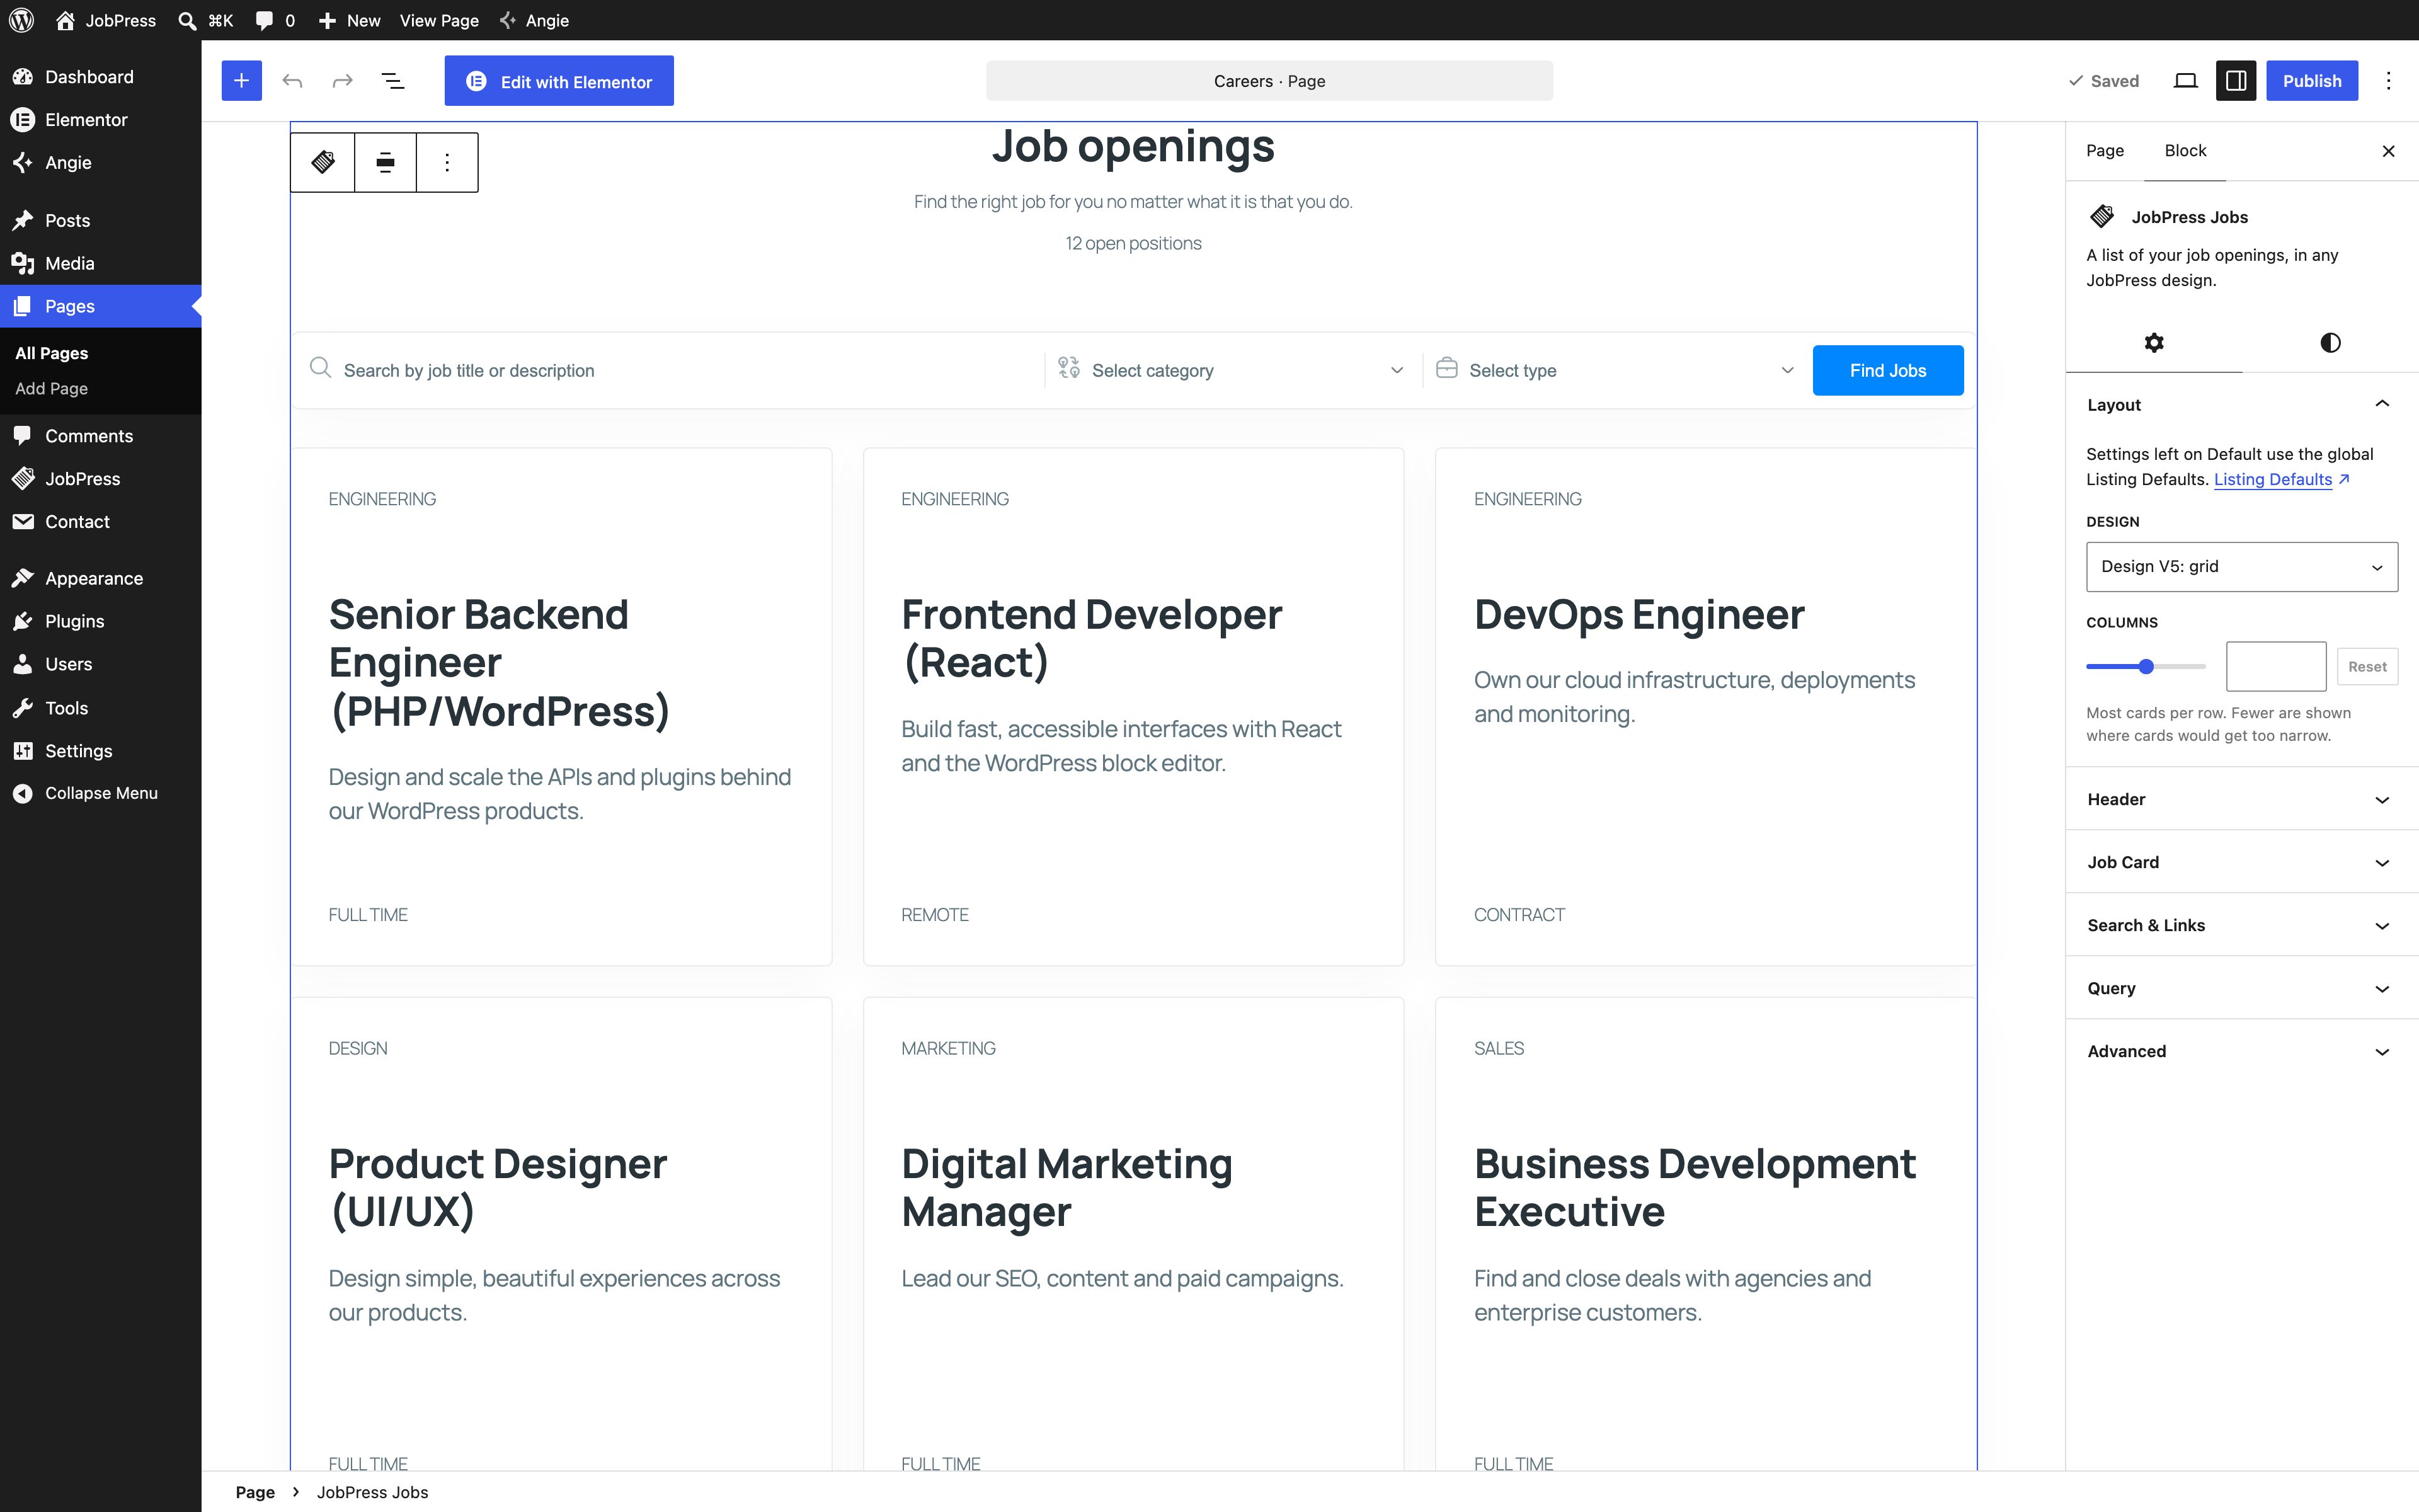Open the editor options kebab menu
The width and height of the screenshot is (2419, 1512).
2388,81
